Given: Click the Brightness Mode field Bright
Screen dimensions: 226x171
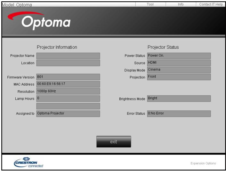Looking at the screenshot, I should 179,99.
